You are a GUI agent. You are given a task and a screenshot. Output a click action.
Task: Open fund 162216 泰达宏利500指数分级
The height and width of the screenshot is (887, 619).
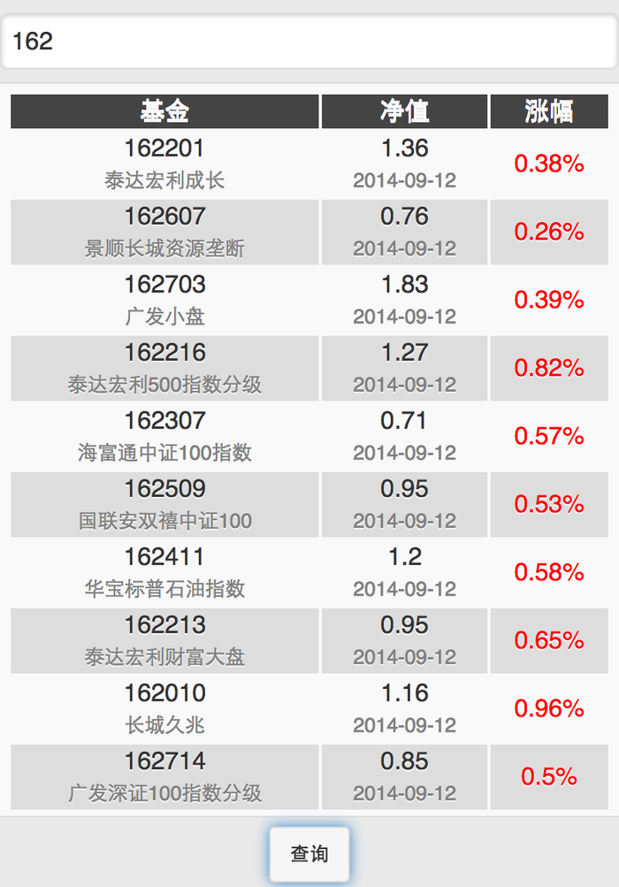[x=164, y=368]
